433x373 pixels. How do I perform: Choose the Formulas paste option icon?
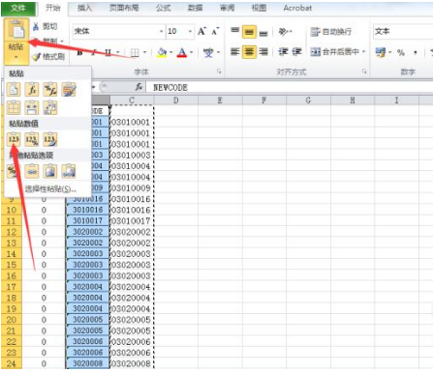[x=32, y=90]
